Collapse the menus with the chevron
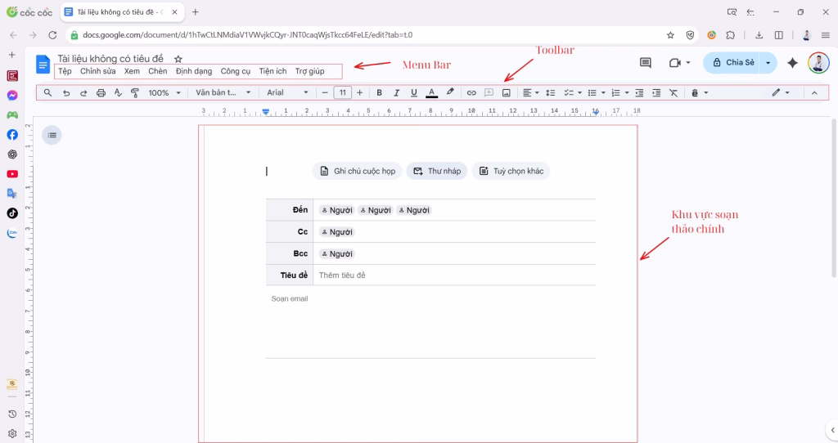This screenshot has height=443, width=838. coord(814,93)
